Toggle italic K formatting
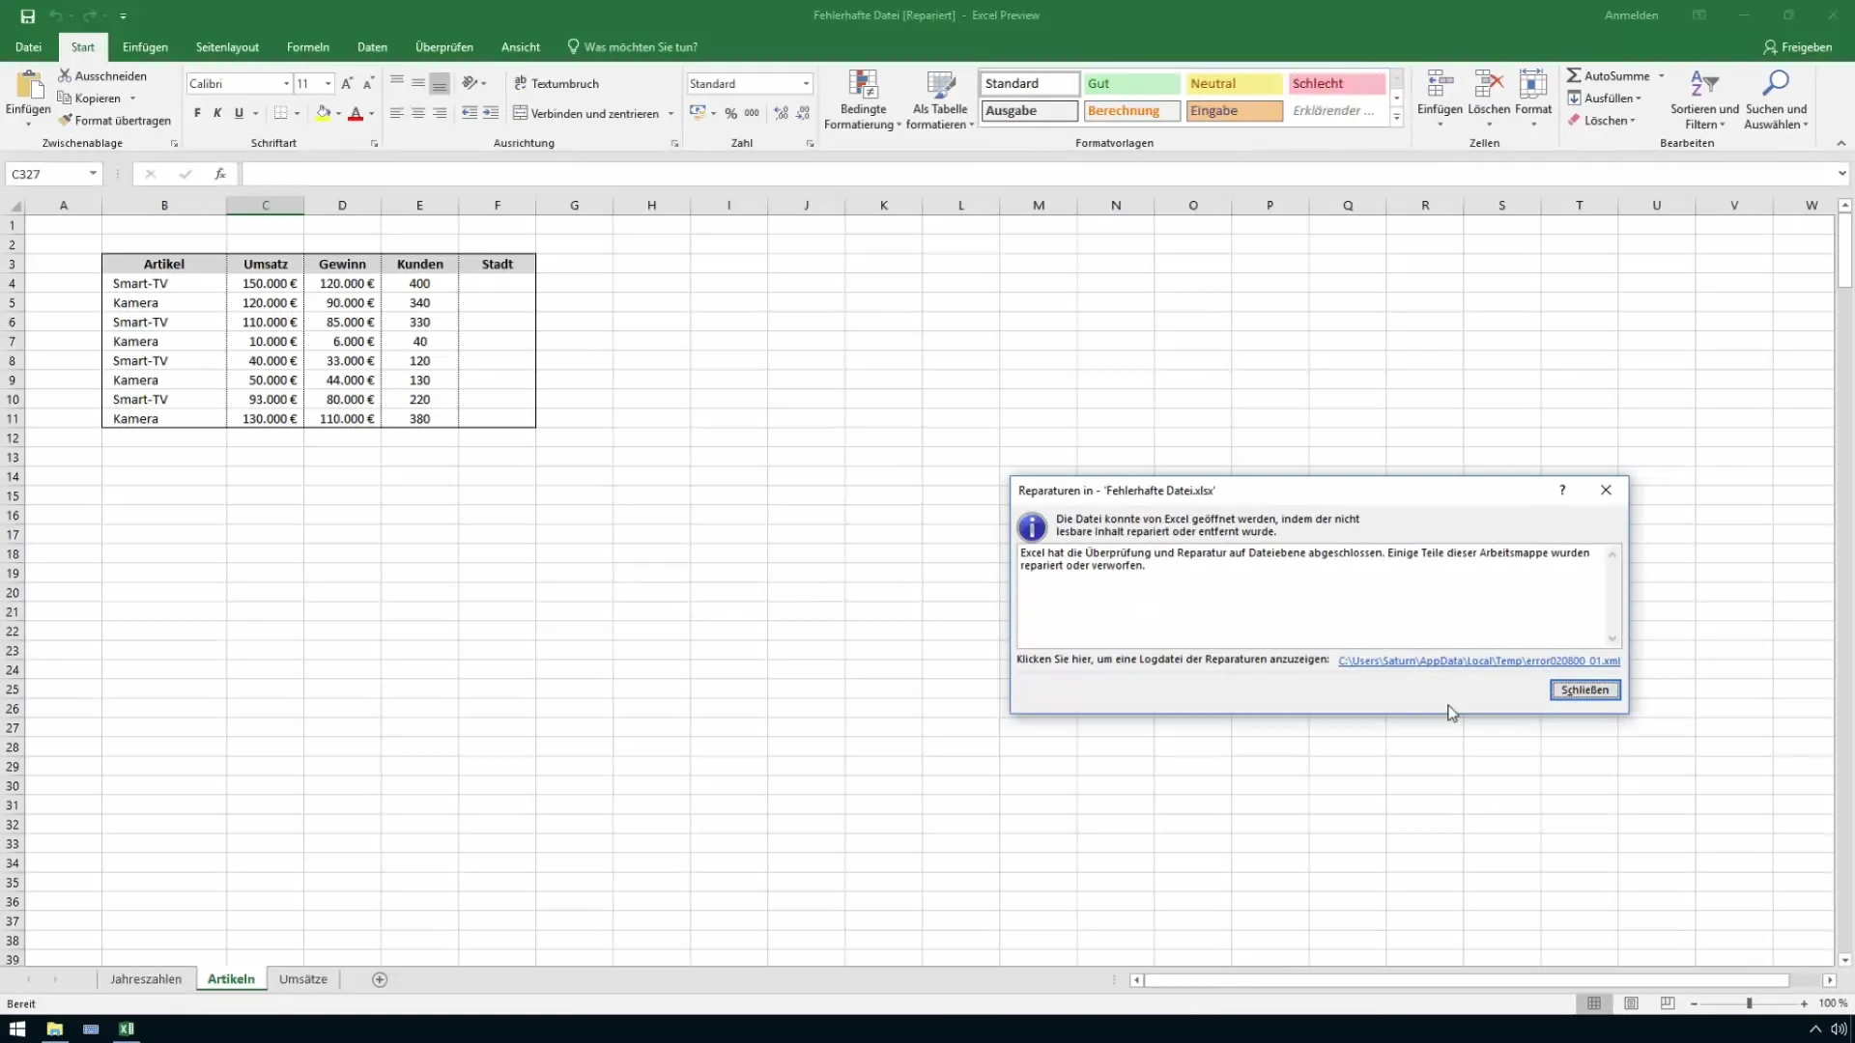The height and width of the screenshot is (1043, 1855). click(217, 113)
